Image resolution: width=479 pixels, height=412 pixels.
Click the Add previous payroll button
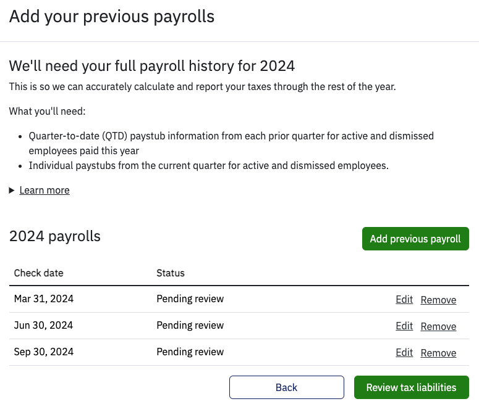[x=415, y=239]
